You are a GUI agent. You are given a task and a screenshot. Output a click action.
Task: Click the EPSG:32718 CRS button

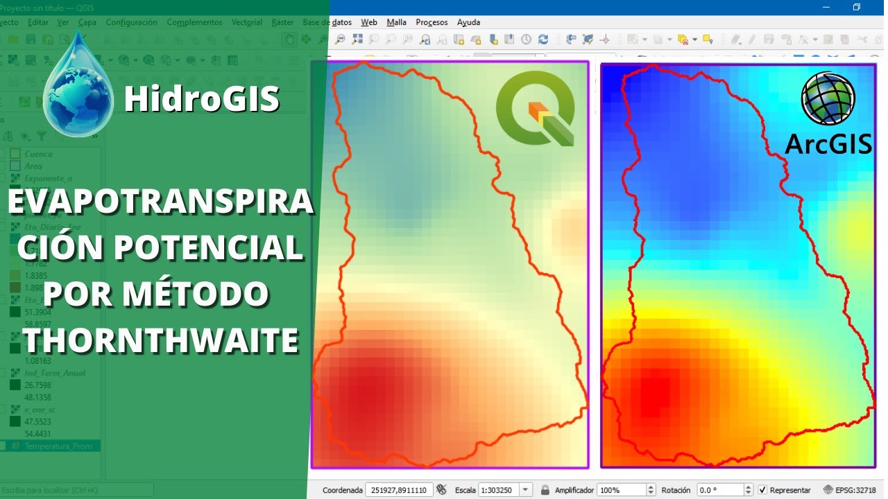[851, 490]
